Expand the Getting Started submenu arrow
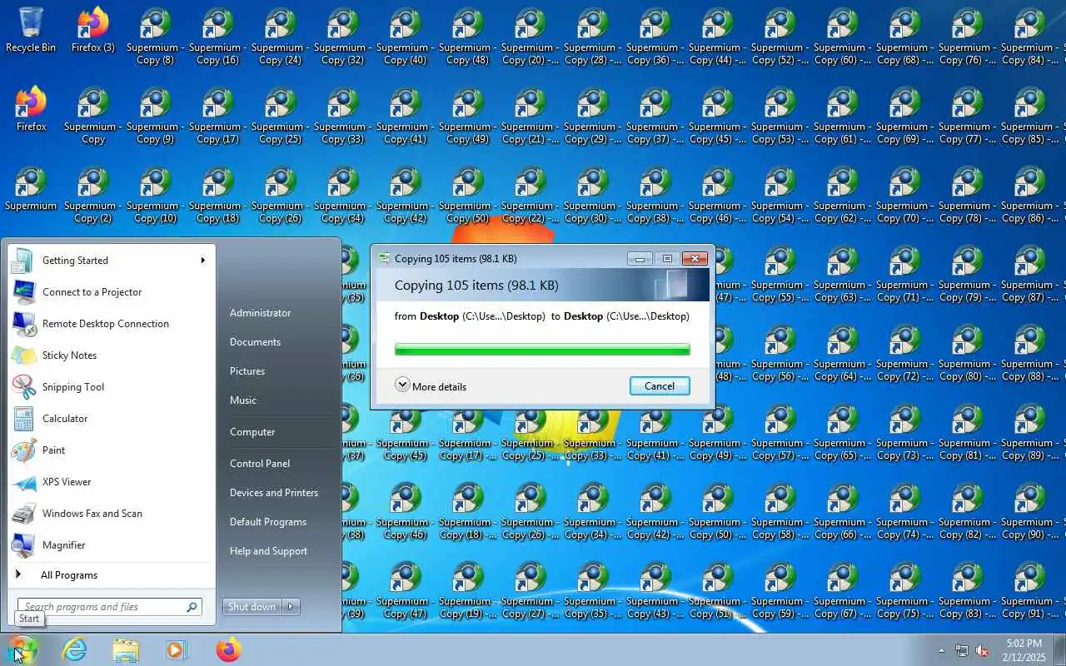1066x666 pixels. tap(202, 260)
